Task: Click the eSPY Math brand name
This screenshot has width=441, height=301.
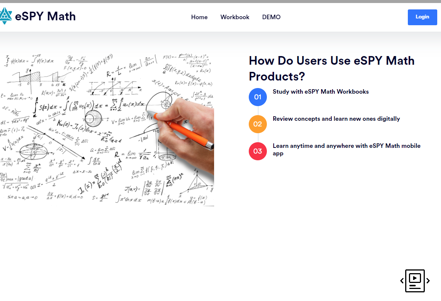Action: [x=45, y=16]
